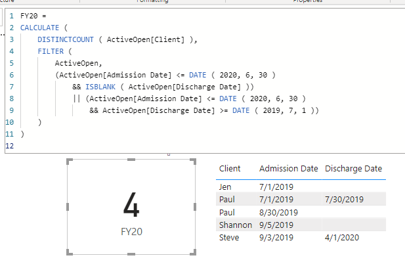The height and width of the screenshot is (266, 405).
Task: Click the bottom-middle resize handle of FY20 card
Action: tap(131, 254)
